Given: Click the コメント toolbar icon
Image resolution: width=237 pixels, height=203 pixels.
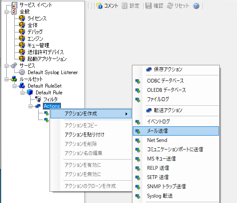Looking at the screenshot, I should (99, 6).
